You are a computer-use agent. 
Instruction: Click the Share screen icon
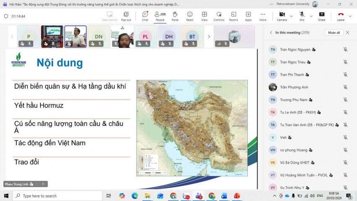321,16
